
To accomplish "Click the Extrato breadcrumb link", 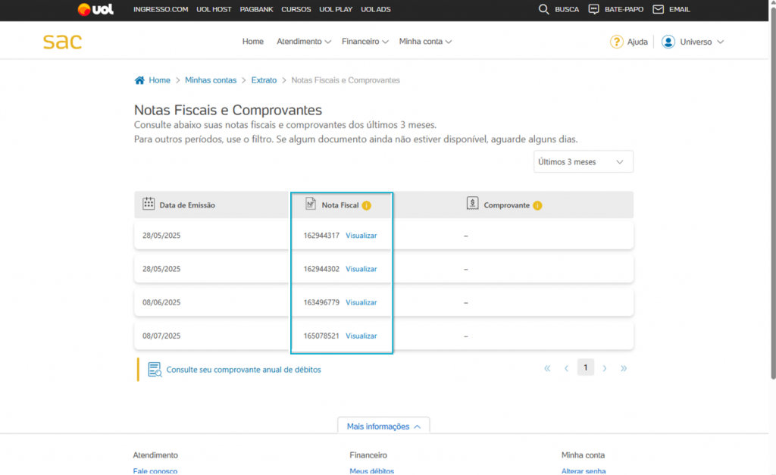I will [x=264, y=80].
